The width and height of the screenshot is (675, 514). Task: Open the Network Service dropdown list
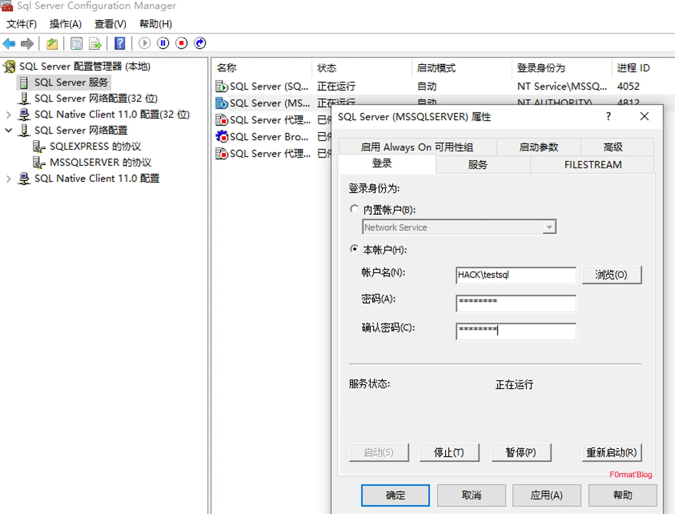tap(549, 227)
